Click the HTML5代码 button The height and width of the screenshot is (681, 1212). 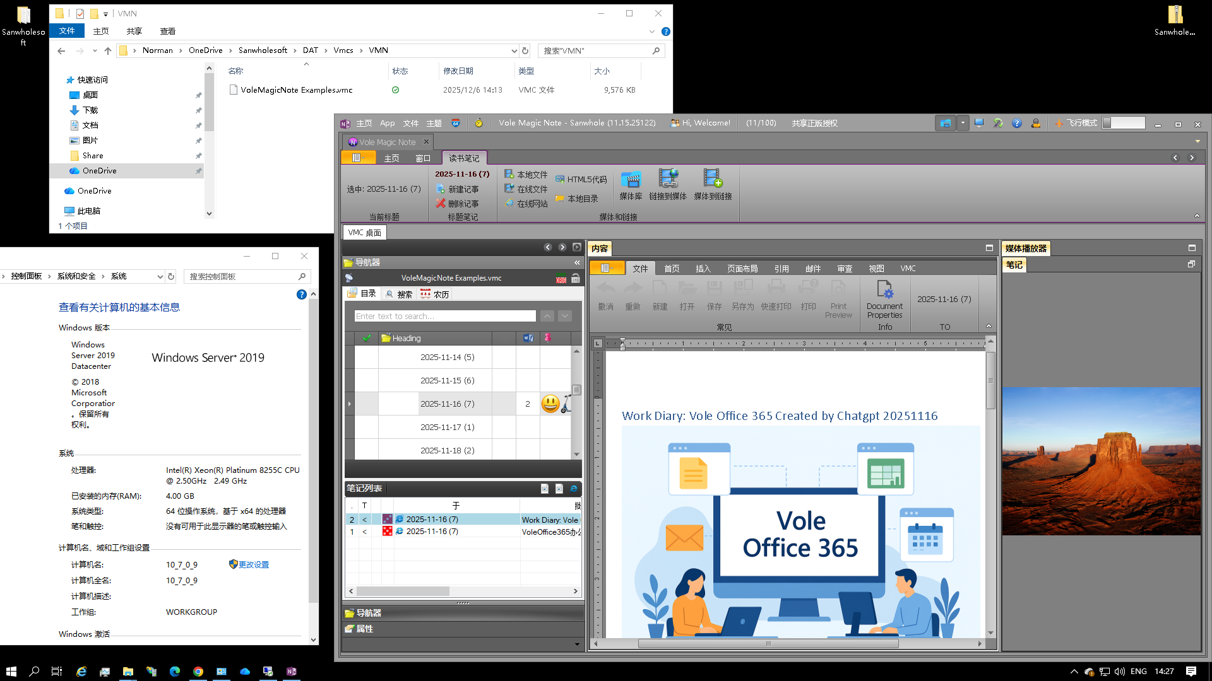click(581, 180)
